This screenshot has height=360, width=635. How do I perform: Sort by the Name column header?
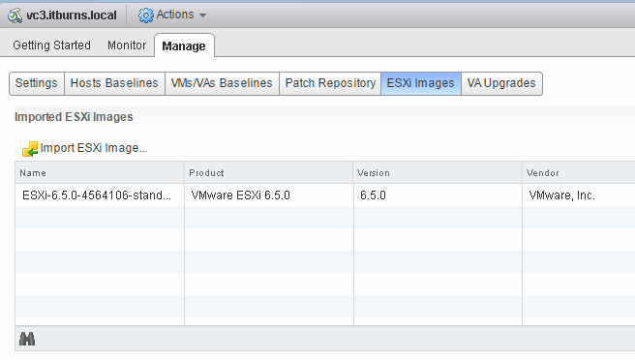pyautogui.click(x=100, y=173)
